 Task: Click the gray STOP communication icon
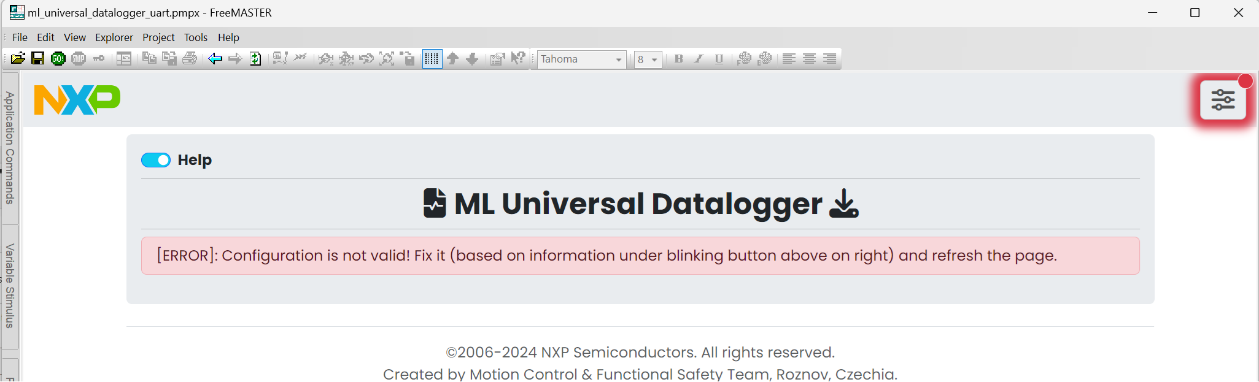[x=79, y=59]
